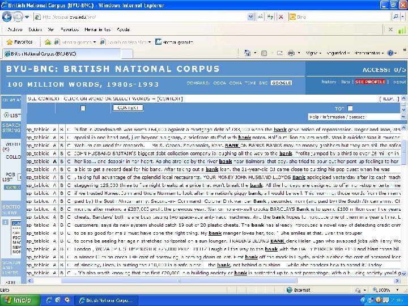408x306 pixels.
Task: Click the page icon in the address bar
Action: [x=38, y=17]
